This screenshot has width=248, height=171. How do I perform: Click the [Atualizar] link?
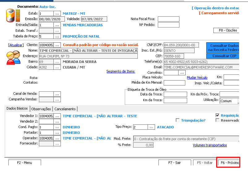(16, 45)
